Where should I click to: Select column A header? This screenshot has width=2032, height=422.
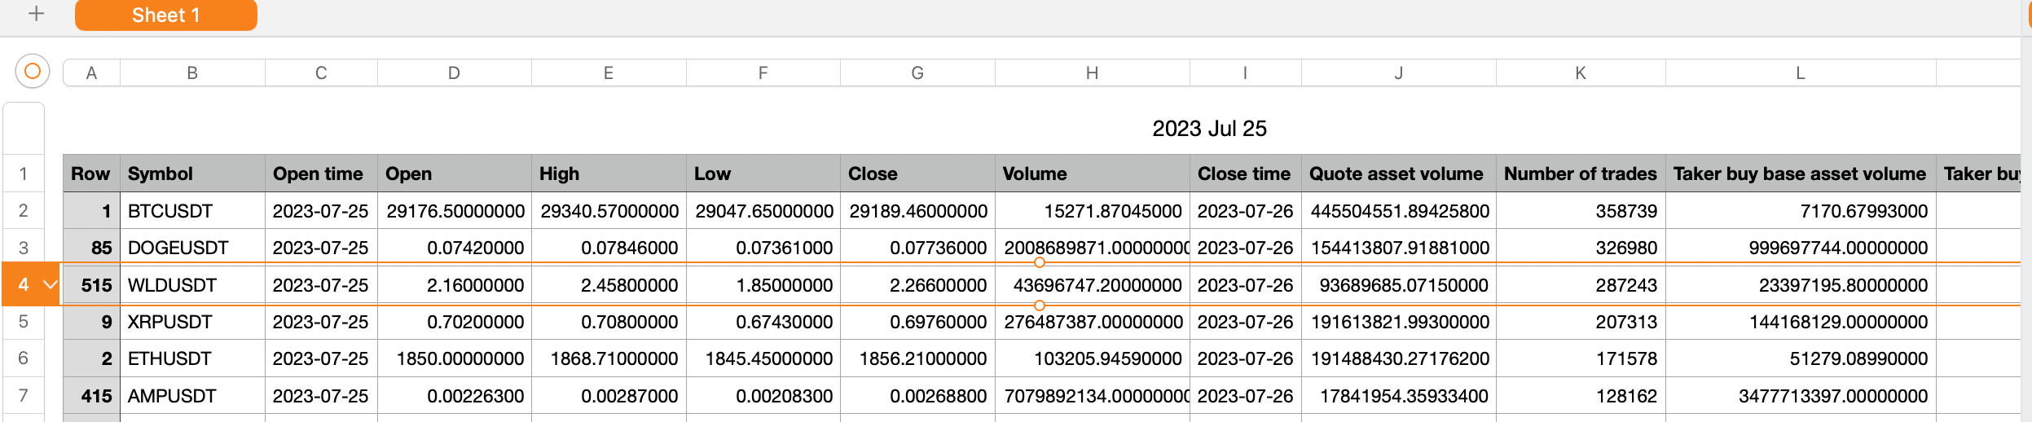point(91,73)
